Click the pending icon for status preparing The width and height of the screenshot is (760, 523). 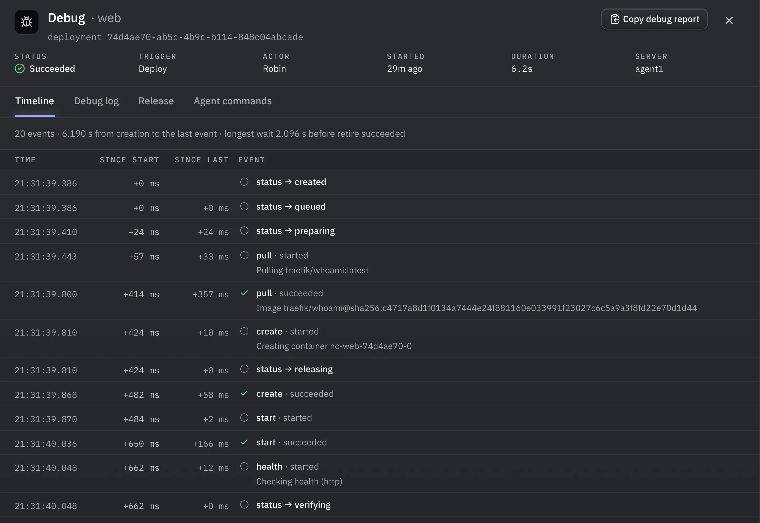pos(244,231)
